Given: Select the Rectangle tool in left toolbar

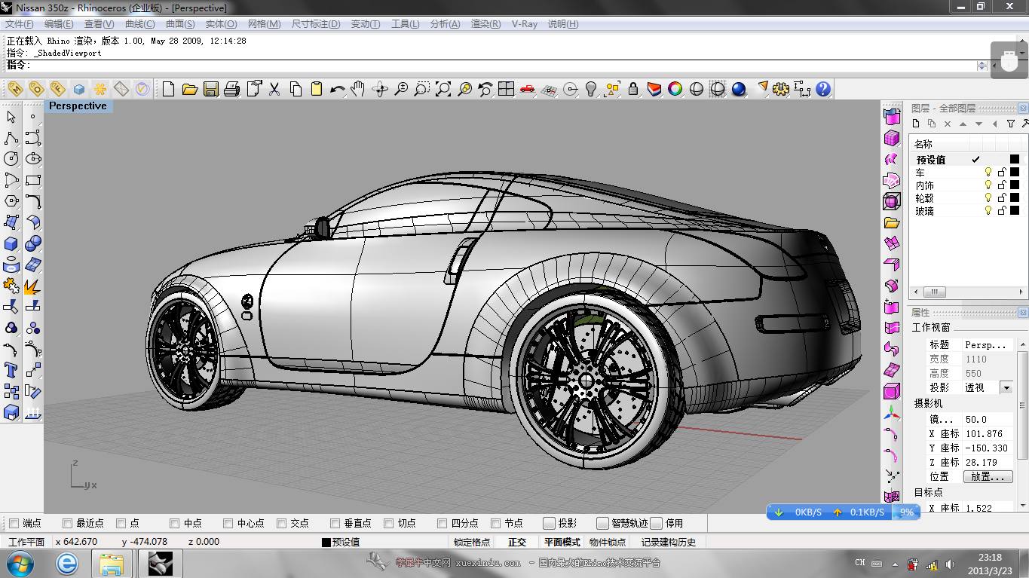Looking at the screenshot, I should point(33,180).
